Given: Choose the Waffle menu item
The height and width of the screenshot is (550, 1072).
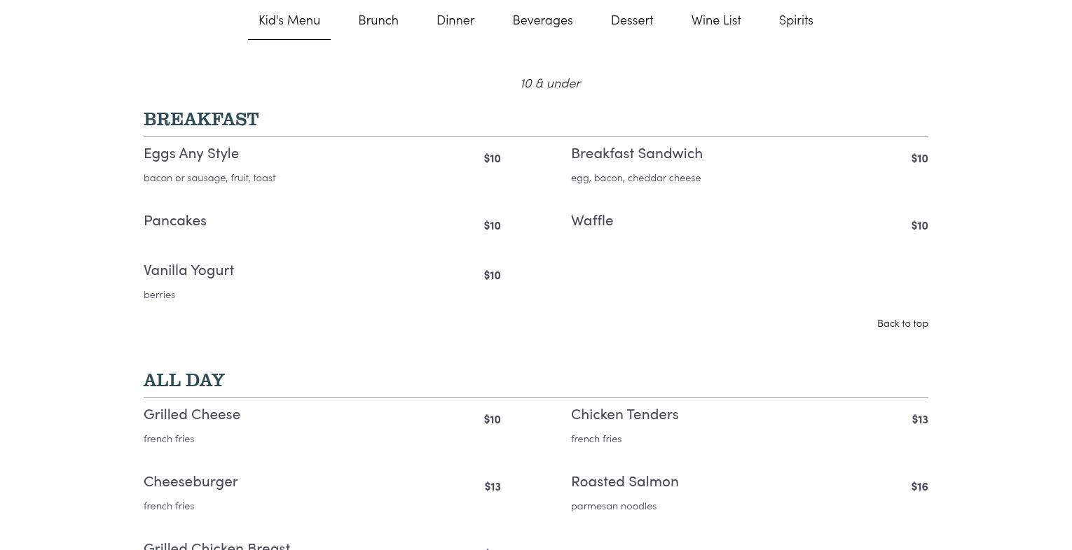Looking at the screenshot, I should point(592,220).
